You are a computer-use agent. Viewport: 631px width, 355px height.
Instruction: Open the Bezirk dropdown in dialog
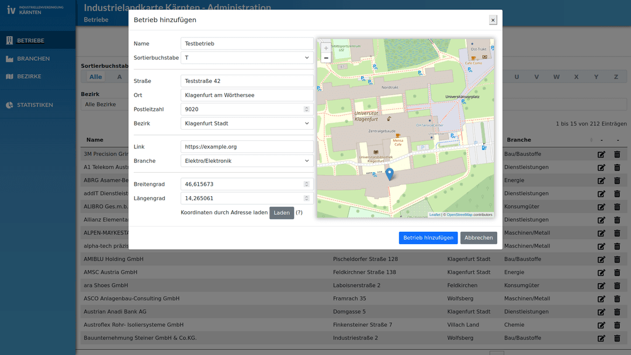tap(247, 123)
